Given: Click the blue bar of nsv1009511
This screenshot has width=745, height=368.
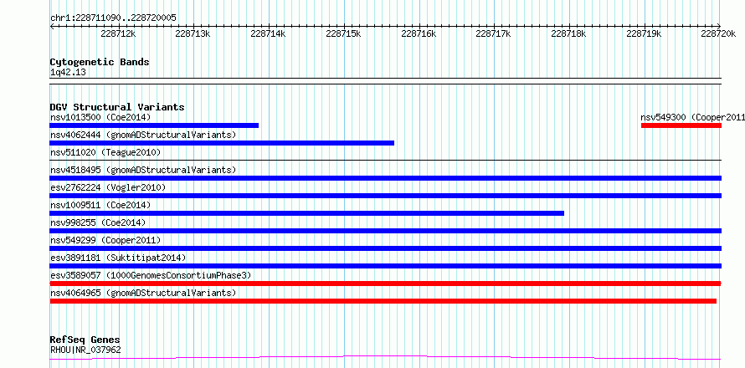Looking at the screenshot, I should click(x=307, y=213).
